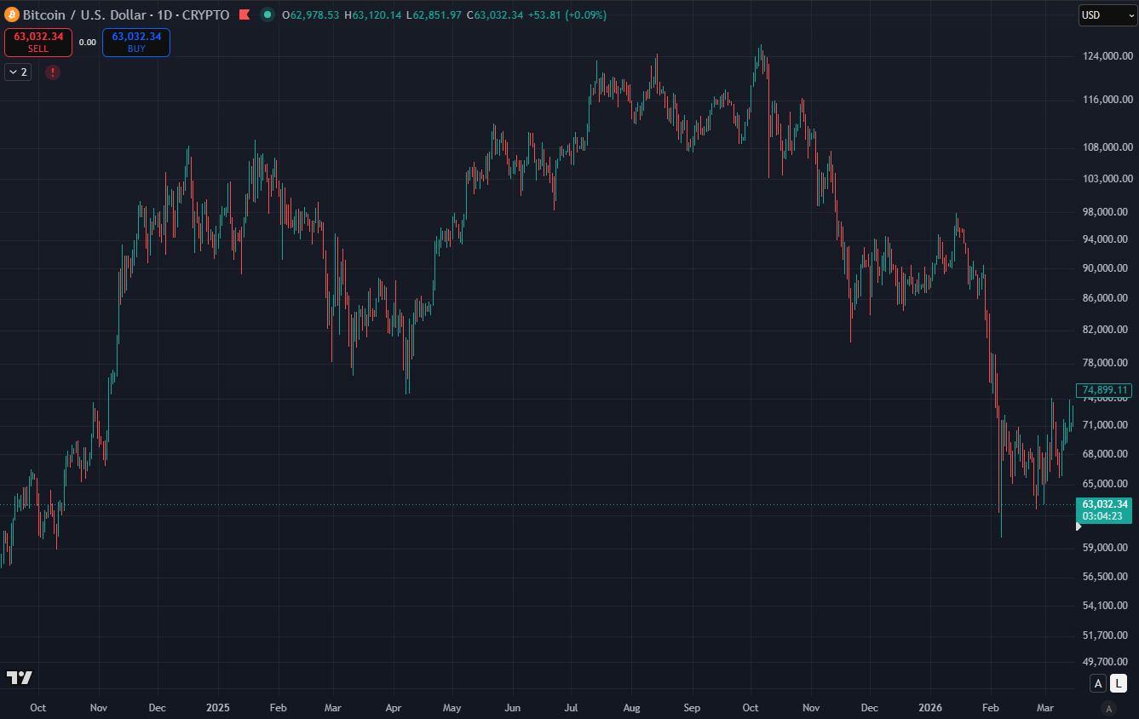Click the open value O62,978.53
The image size is (1139, 719).
point(310,15)
